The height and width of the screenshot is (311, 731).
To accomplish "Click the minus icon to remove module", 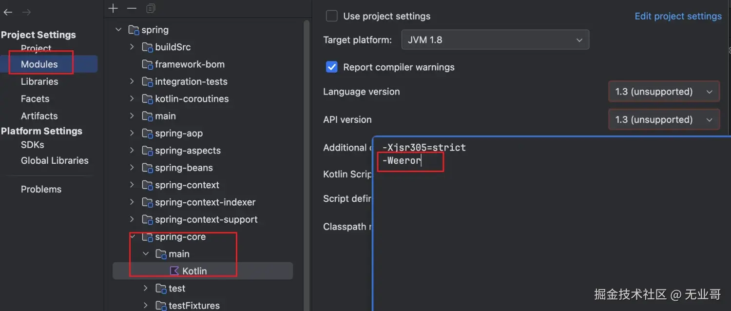I will pos(132,8).
